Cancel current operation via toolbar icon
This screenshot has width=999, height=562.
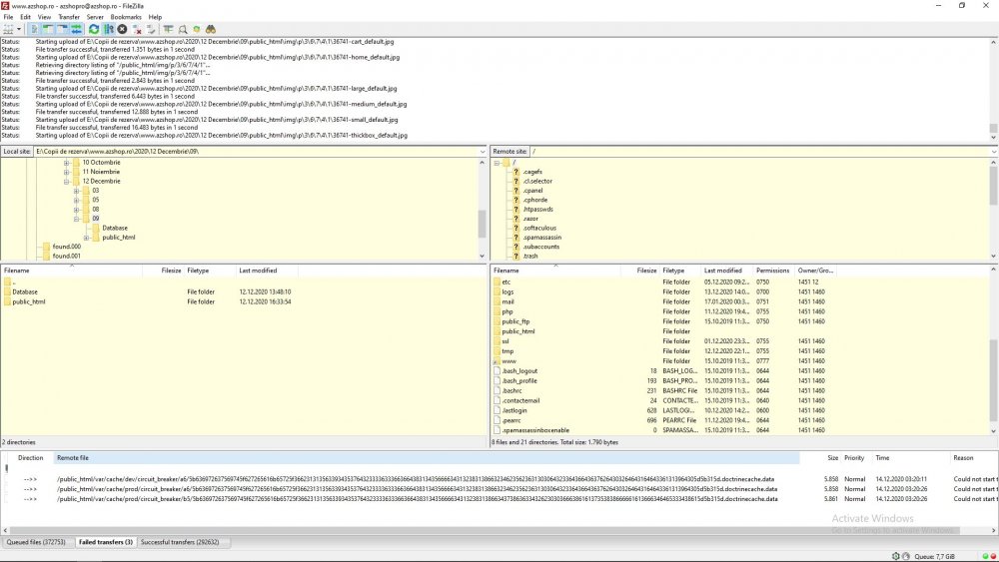pos(122,29)
